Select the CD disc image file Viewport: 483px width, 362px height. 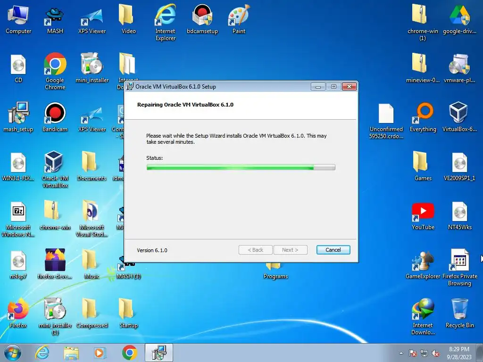point(18,69)
